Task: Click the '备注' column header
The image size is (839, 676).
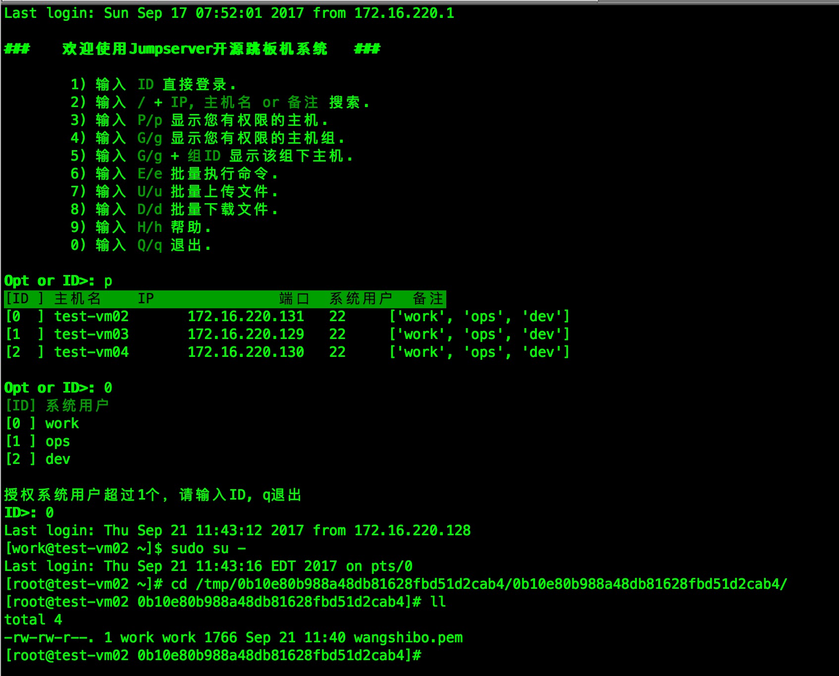Action: pos(428,298)
